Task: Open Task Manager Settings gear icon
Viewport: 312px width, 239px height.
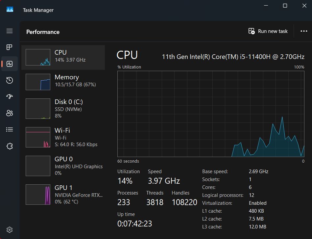Action: (10, 229)
